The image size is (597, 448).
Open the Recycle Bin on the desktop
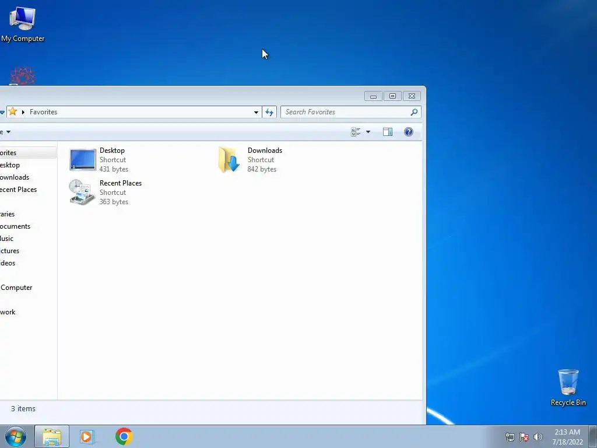[568, 387]
